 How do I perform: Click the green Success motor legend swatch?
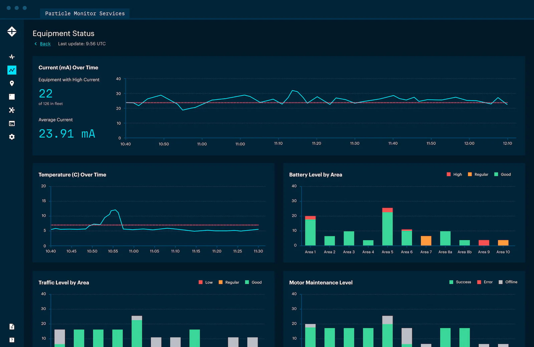(451, 282)
